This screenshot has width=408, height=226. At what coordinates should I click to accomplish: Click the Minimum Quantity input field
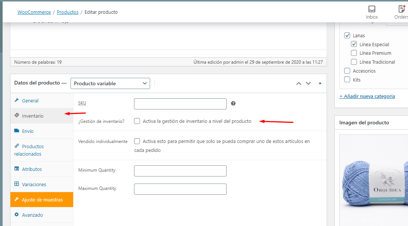pyautogui.click(x=180, y=171)
